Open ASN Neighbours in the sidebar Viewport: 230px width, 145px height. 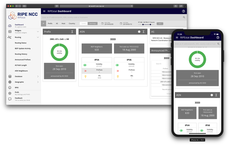21,71
